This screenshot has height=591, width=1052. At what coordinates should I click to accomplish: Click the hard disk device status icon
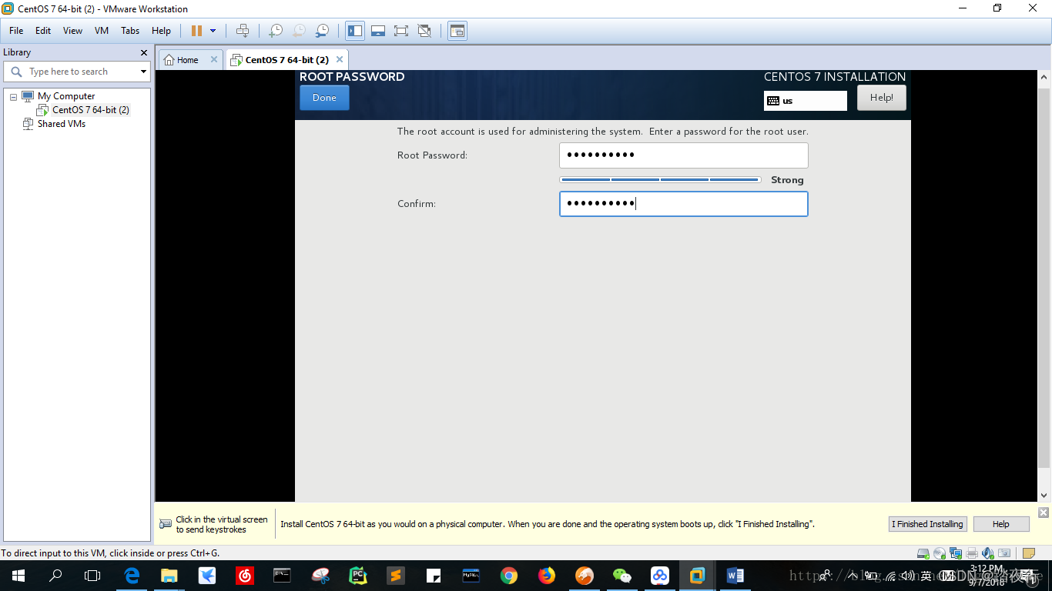pos(923,553)
